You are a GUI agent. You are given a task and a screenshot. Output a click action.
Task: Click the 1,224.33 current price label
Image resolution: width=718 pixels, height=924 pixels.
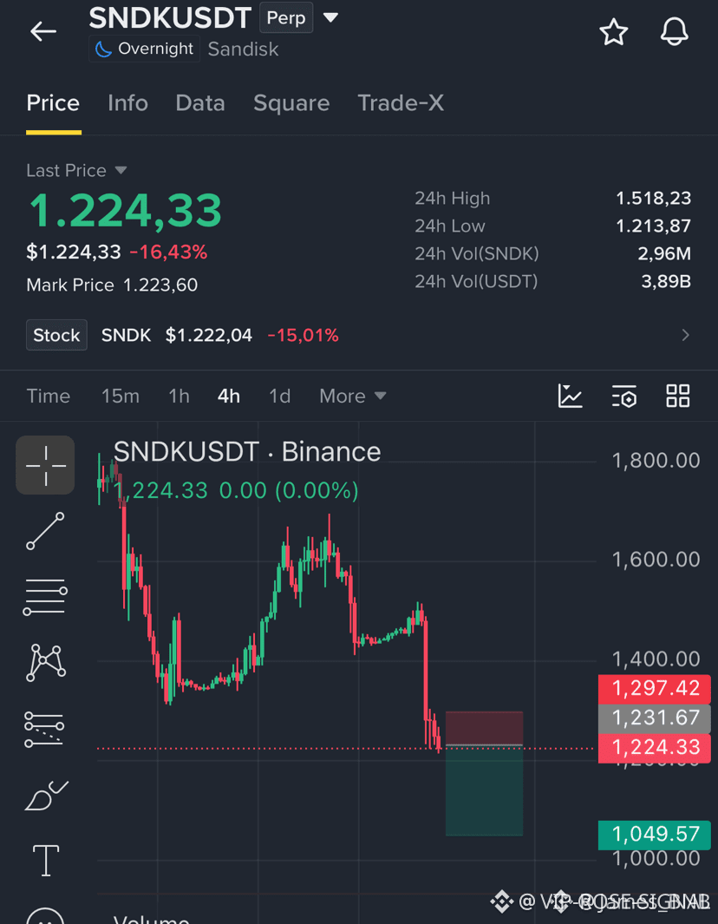coord(655,748)
